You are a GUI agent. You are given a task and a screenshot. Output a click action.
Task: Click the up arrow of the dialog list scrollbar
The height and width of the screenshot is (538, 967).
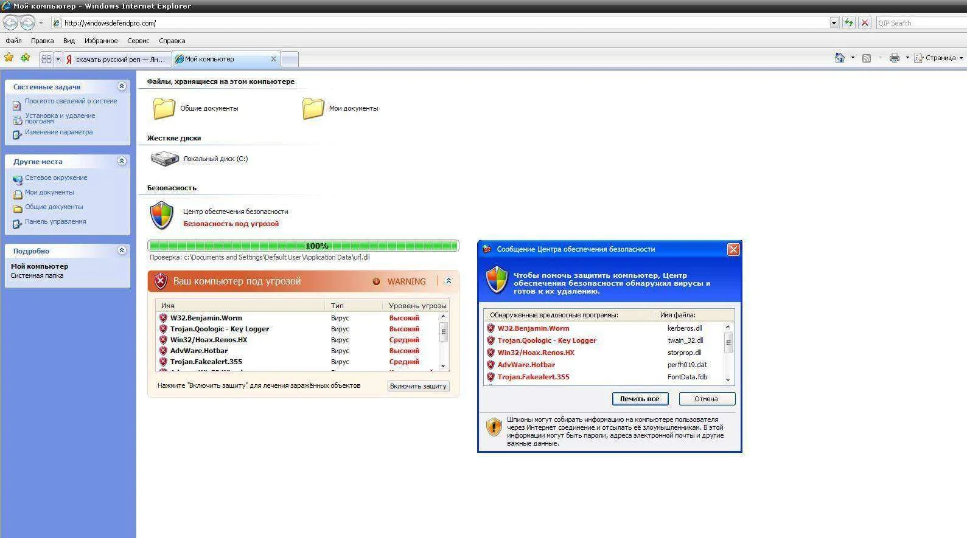click(728, 326)
